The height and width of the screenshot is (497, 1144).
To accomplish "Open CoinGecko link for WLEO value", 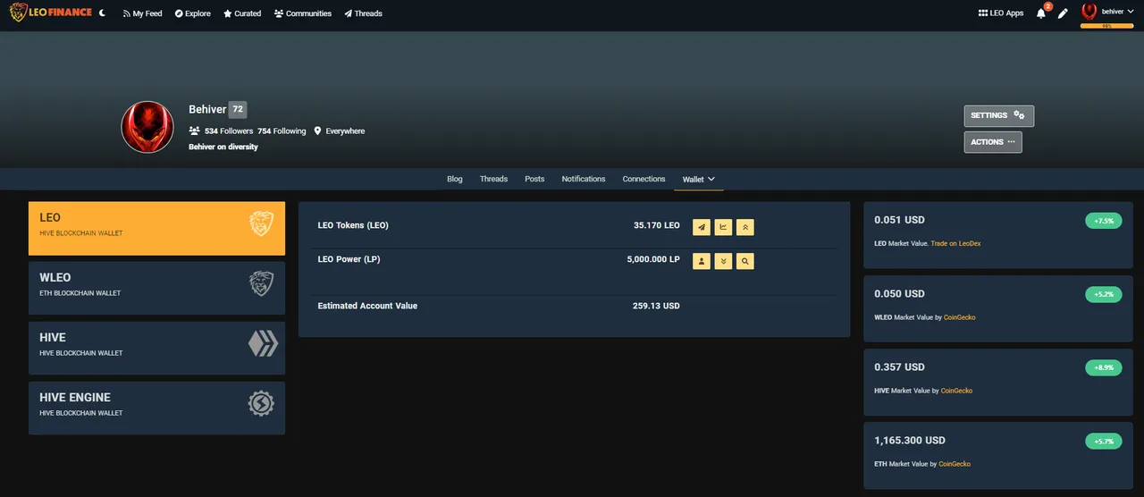I will 960,317.
